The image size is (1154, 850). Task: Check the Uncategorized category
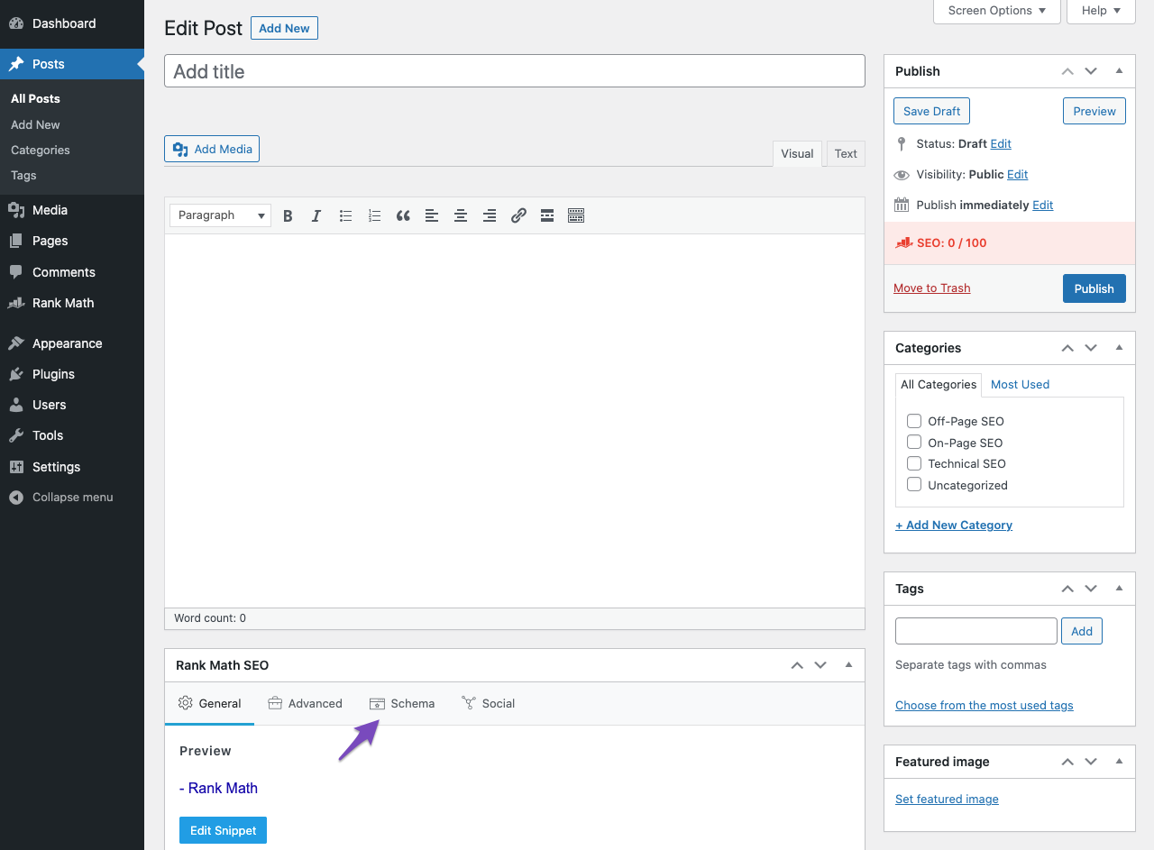click(x=914, y=485)
